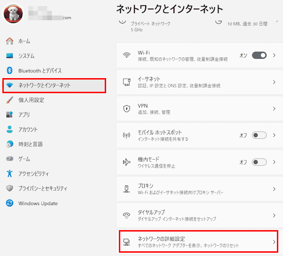This screenshot has height=256, width=283.
Task: Open the Wi-Fi settings title
Action: pyautogui.click(x=144, y=53)
